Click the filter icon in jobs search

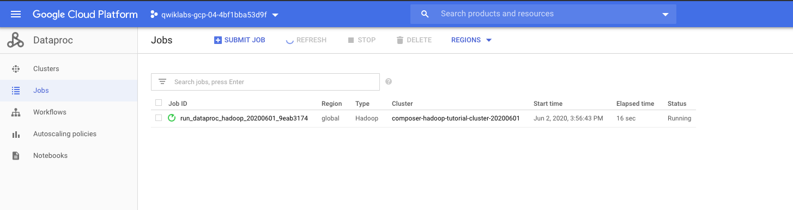(162, 82)
